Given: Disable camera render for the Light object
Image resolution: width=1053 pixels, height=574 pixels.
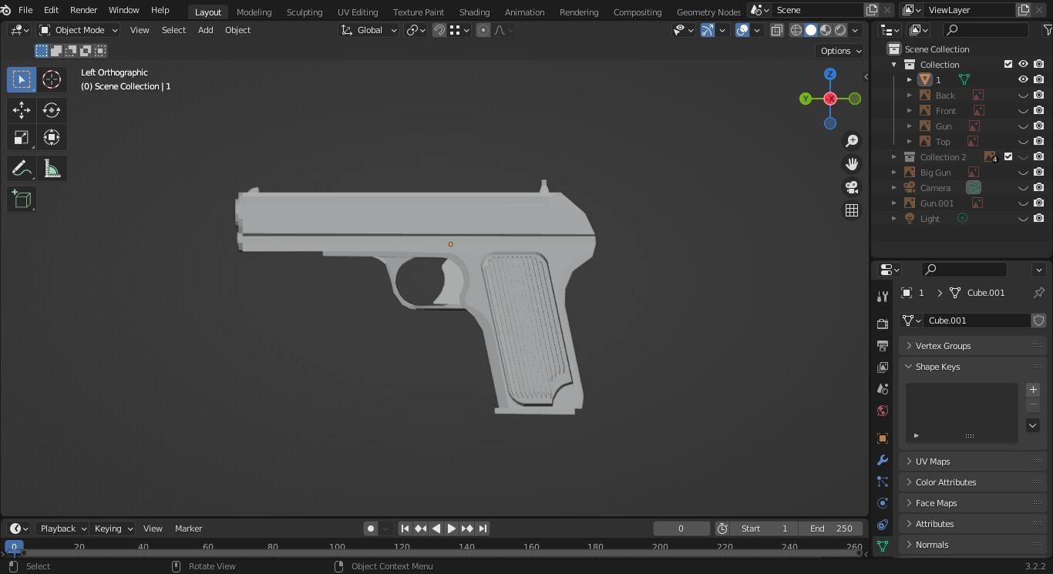Looking at the screenshot, I should click(x=1039, y=218).
